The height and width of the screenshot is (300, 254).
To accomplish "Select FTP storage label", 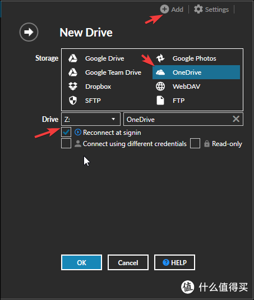I will click(x=178, y=101).
